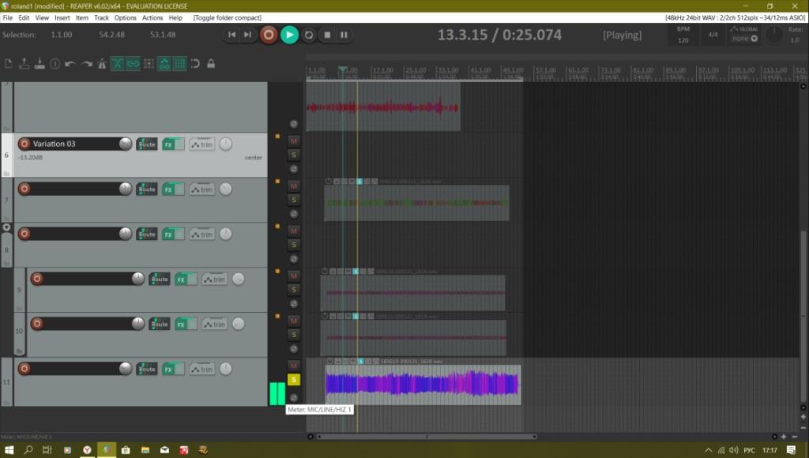Toggle the padlock locking icon in the toolbar

pos(210,64)
